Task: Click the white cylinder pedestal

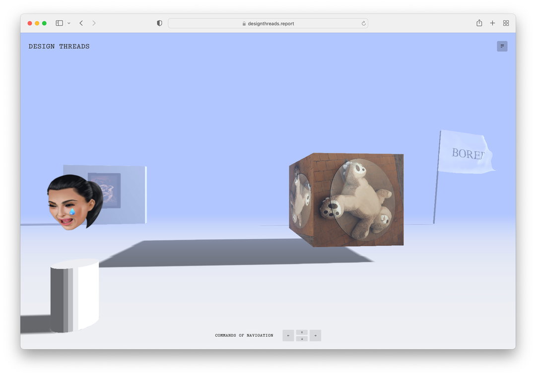Action: 75,295
